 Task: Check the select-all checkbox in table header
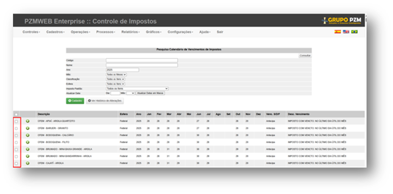16,114
